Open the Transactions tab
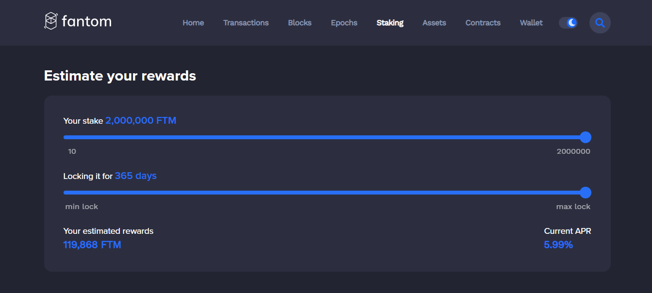The width and height of the screenshot is (652, 293). (x=245, y=22)
